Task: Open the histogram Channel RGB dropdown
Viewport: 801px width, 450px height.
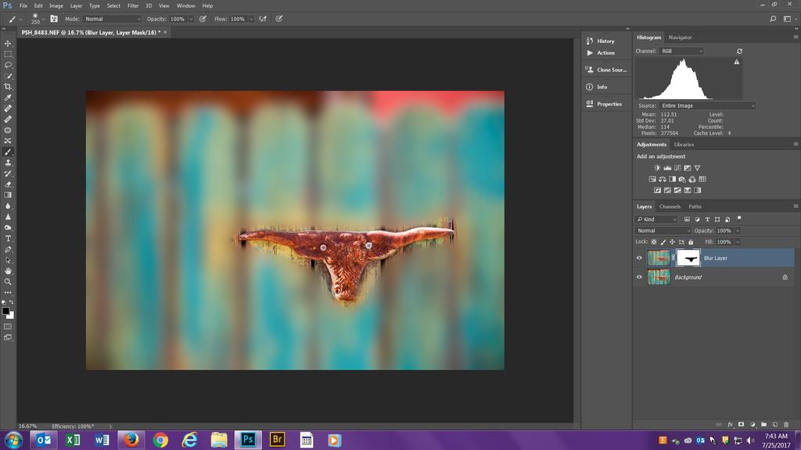Action: [x=681, y=51]
